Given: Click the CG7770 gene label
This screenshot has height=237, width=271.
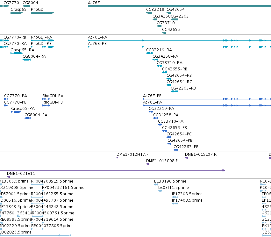Looking at the screenshot, I should (x=11, y=3).
